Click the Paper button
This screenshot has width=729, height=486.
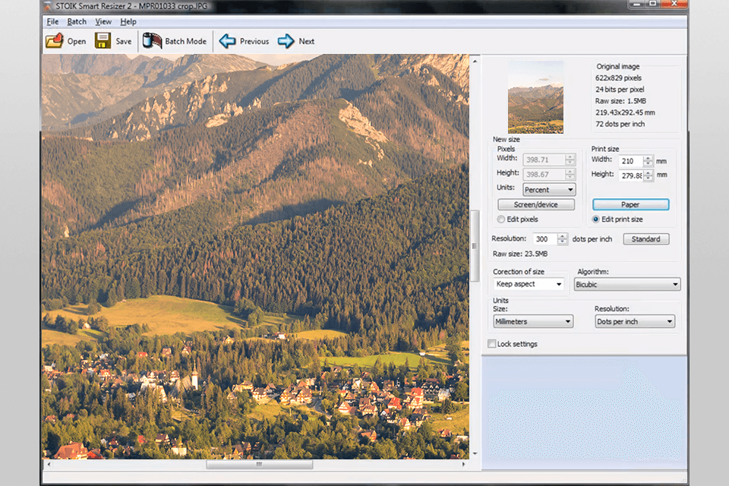click(x=631, y=204)
